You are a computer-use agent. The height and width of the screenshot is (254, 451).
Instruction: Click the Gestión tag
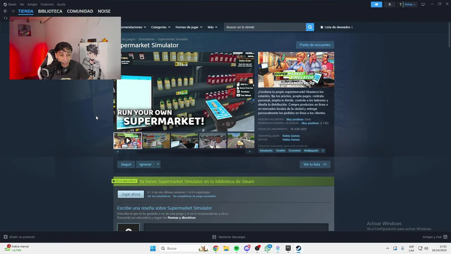pos(280,151)
